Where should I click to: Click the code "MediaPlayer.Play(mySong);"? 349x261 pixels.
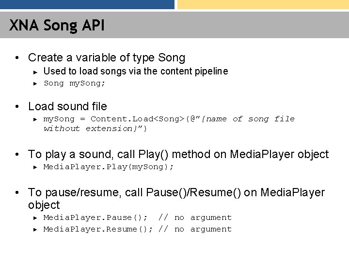click(109, 167)
